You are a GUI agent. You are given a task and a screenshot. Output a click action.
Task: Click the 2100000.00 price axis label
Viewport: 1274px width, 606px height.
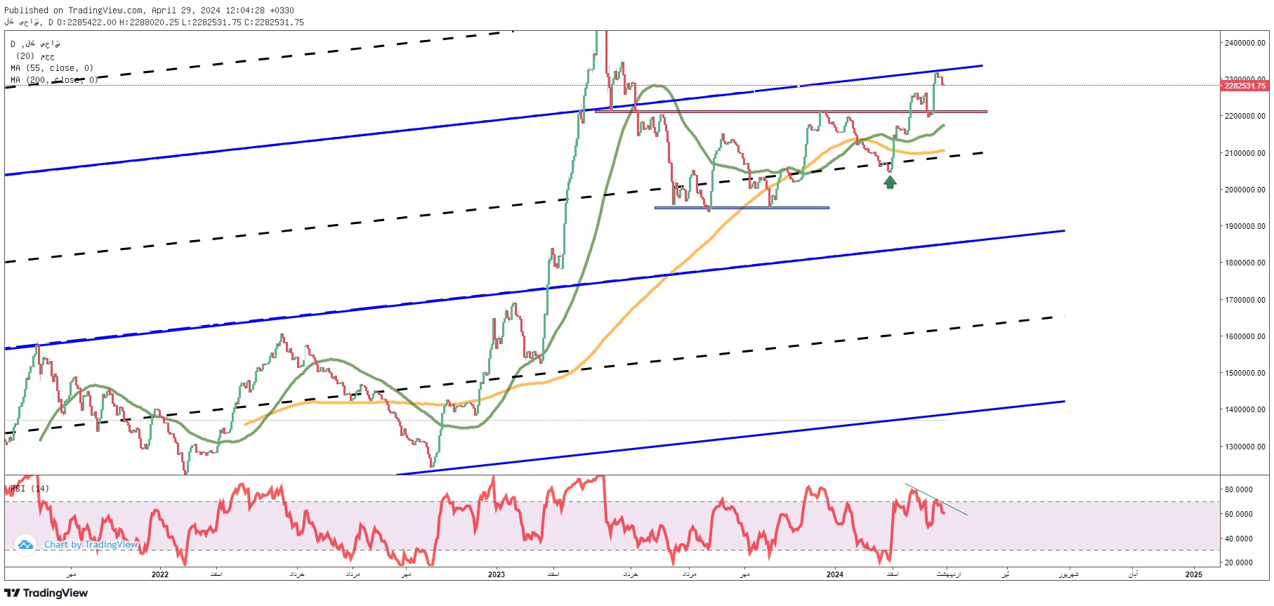pos(1245,153)
